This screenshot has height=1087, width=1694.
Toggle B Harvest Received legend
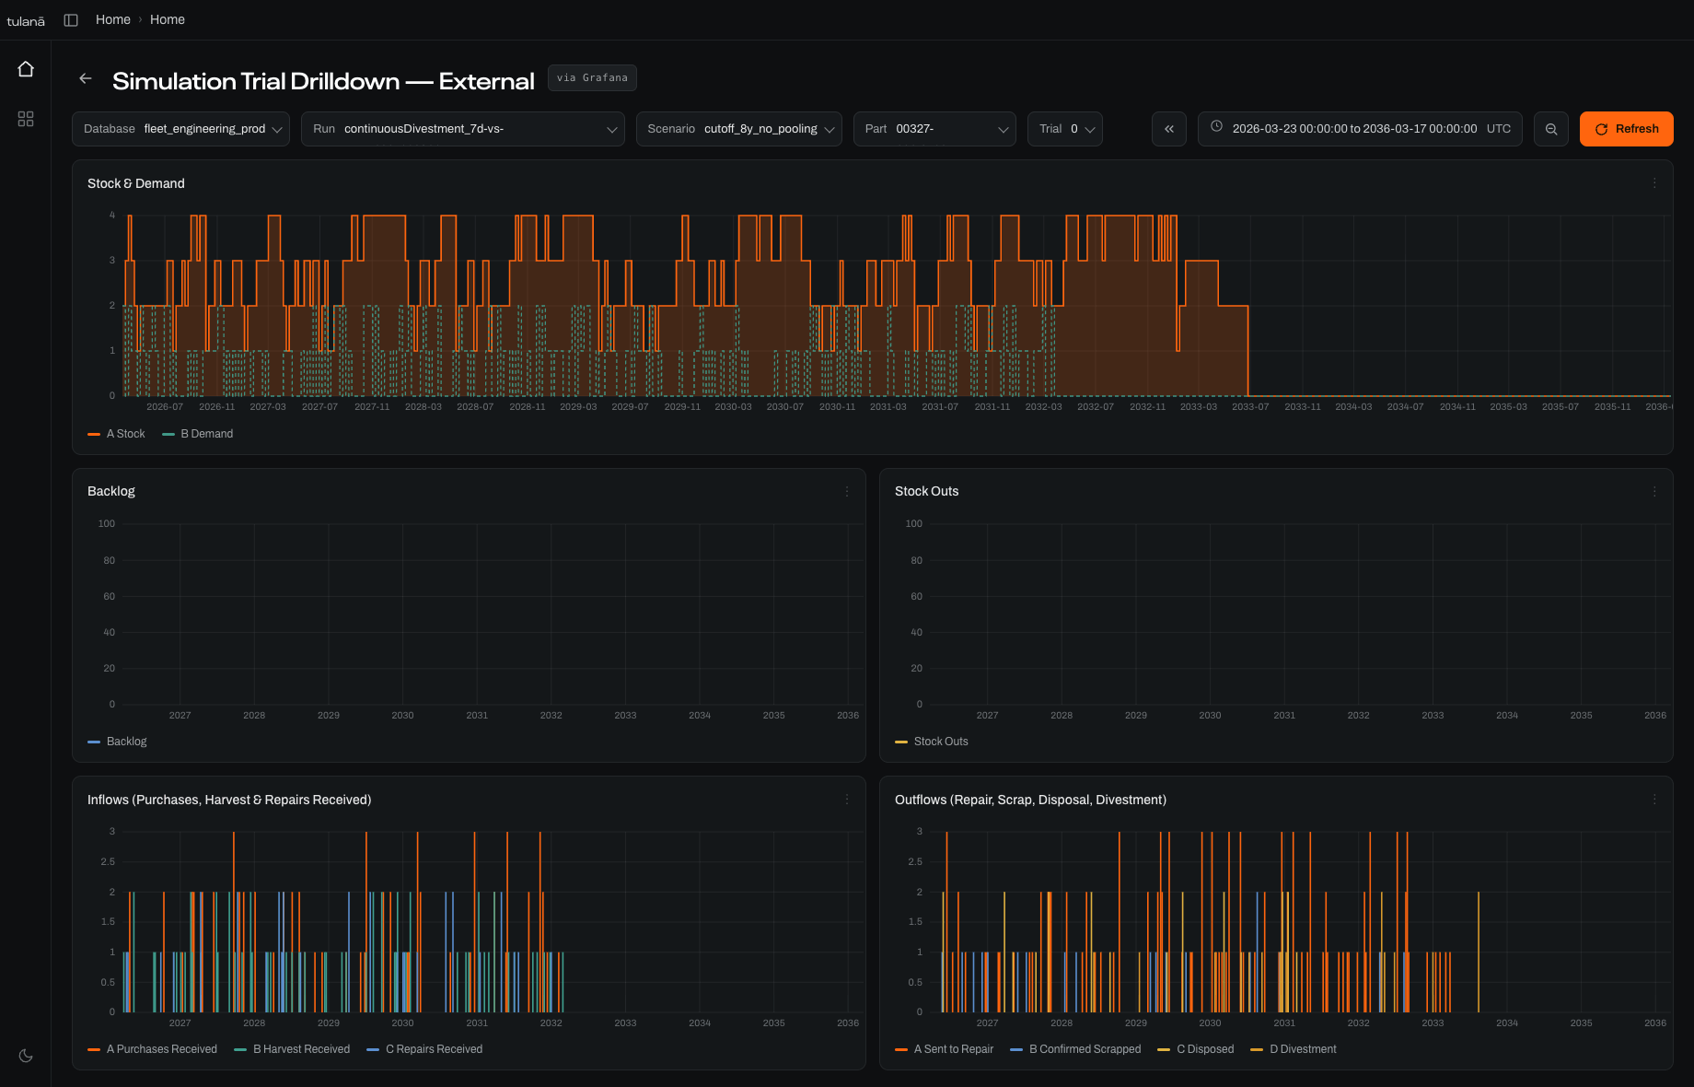pos(292,1049)
